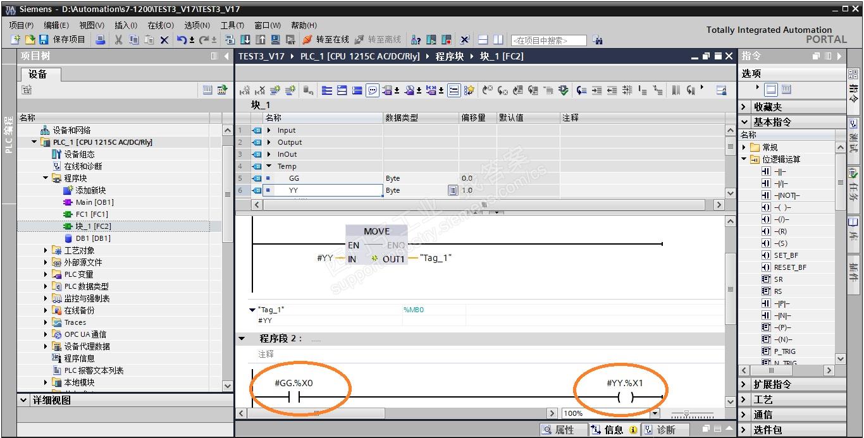Click the split editor horizontally icon
Image resolution: width=864 pixels, height=438 pixels.
pos(483,40)
